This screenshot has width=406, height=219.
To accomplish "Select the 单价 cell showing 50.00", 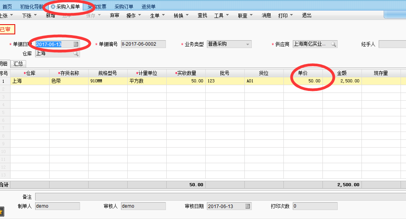I will [303, 81].
